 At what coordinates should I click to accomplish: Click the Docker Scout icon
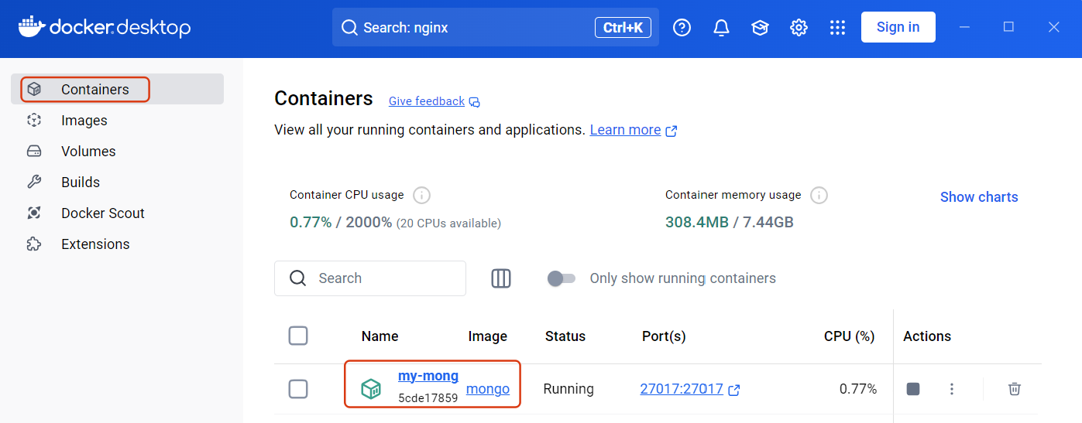34,213
